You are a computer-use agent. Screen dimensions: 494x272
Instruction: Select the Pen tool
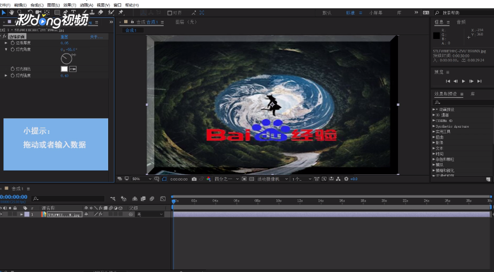click(65, 13)
